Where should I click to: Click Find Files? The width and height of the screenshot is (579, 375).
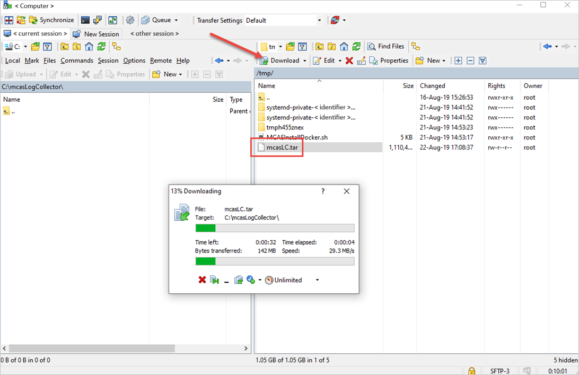click(x=386, y=46)
